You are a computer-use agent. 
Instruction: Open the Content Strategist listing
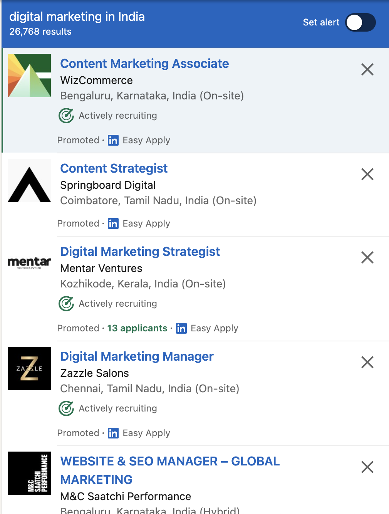[x=114, y=168]
